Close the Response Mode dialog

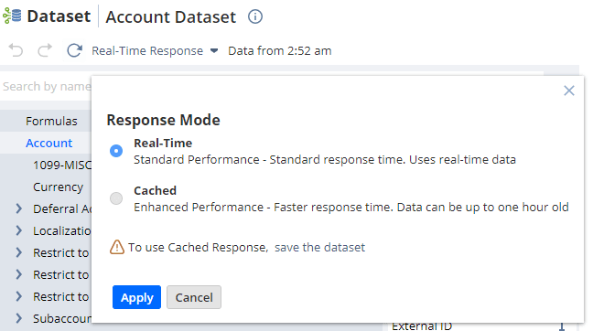[x=569, y=91]
